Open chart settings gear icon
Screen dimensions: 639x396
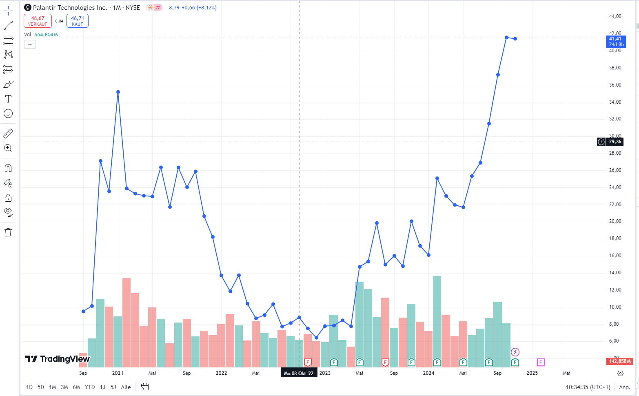620,373
